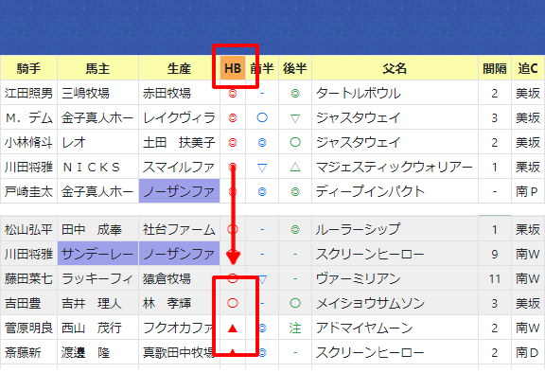Click sire name タートルボウル
The image size is (545, 373).
[x=358, y=93]
